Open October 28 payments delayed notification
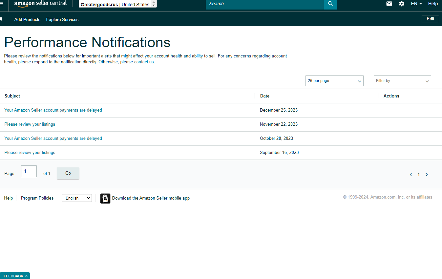 click(53, 139)
